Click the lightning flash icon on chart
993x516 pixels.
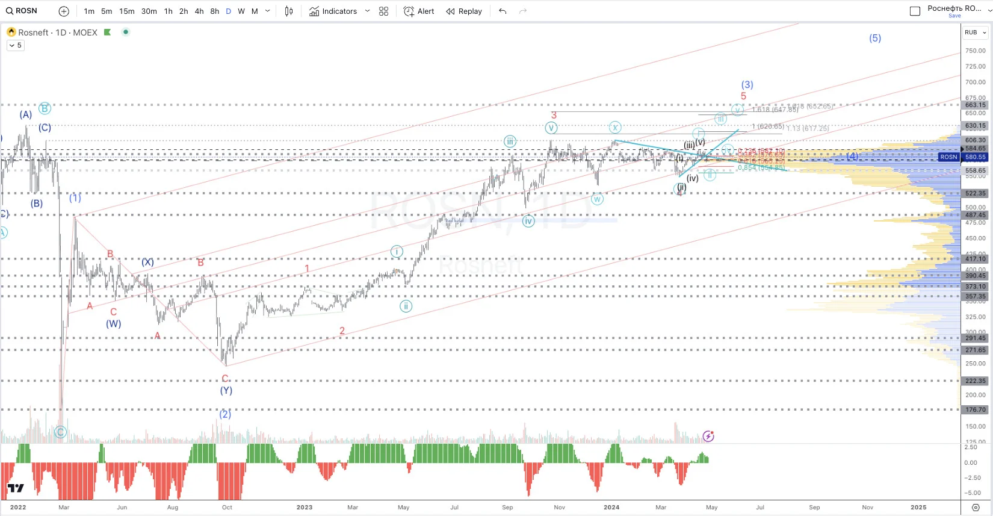(x=708, y=436)
